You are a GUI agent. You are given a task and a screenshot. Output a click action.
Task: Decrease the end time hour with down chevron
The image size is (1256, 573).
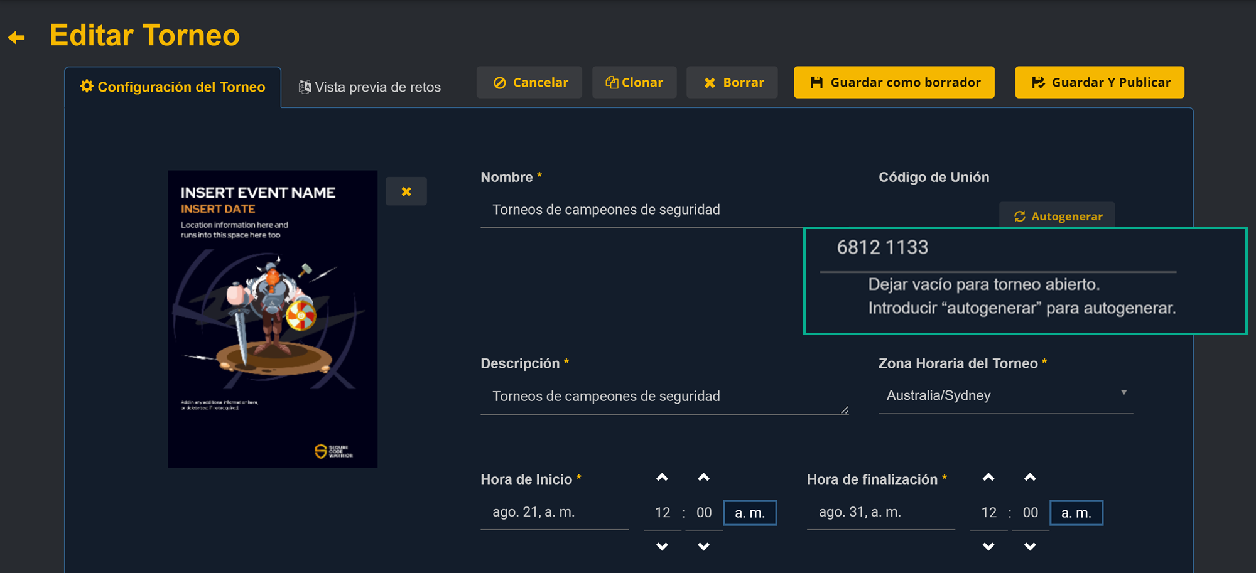click(988, 547)
